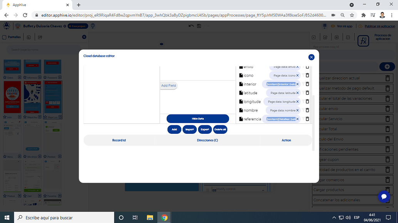Image resolution: width=398 pixels, height=223 pixels.
Task: Remove the interior ionitem value chip
Action: click(298, 84)
